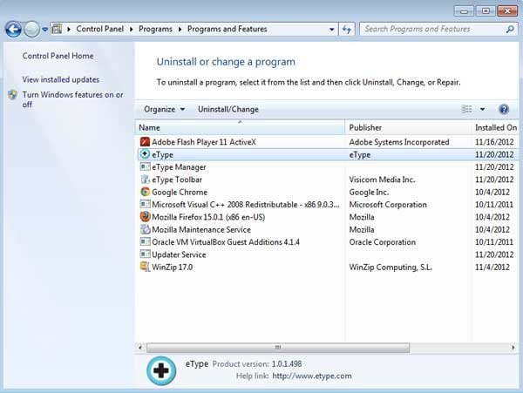Image resolution: width=523 pixels, height=393 pixels.
Task: Click the Microsoft Visual C++ icon
Action: (x=145, y=204)
